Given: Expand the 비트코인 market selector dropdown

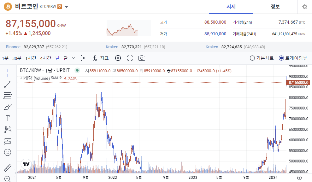Looking at the screenshot, I should (66, 7).
